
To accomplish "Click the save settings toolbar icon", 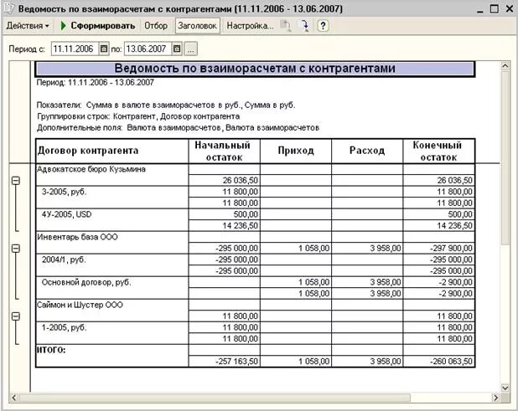I will tap(286, 26).
